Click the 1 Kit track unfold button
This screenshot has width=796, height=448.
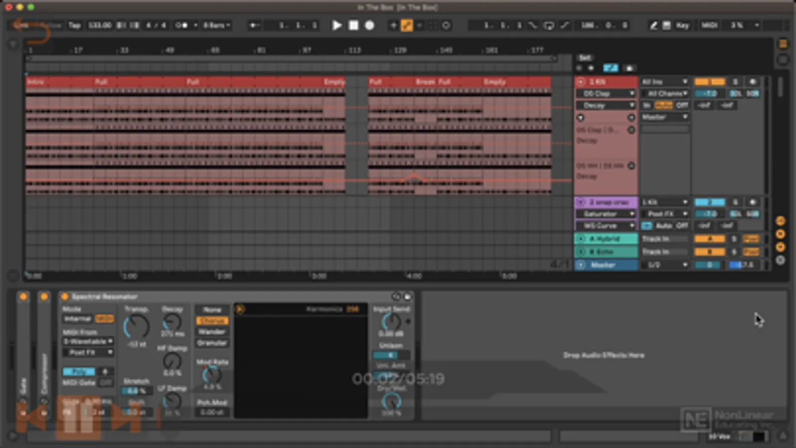click(580, 82)
